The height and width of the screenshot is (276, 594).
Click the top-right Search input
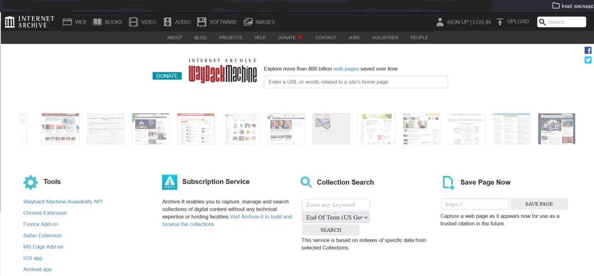(x=562, y=22)
